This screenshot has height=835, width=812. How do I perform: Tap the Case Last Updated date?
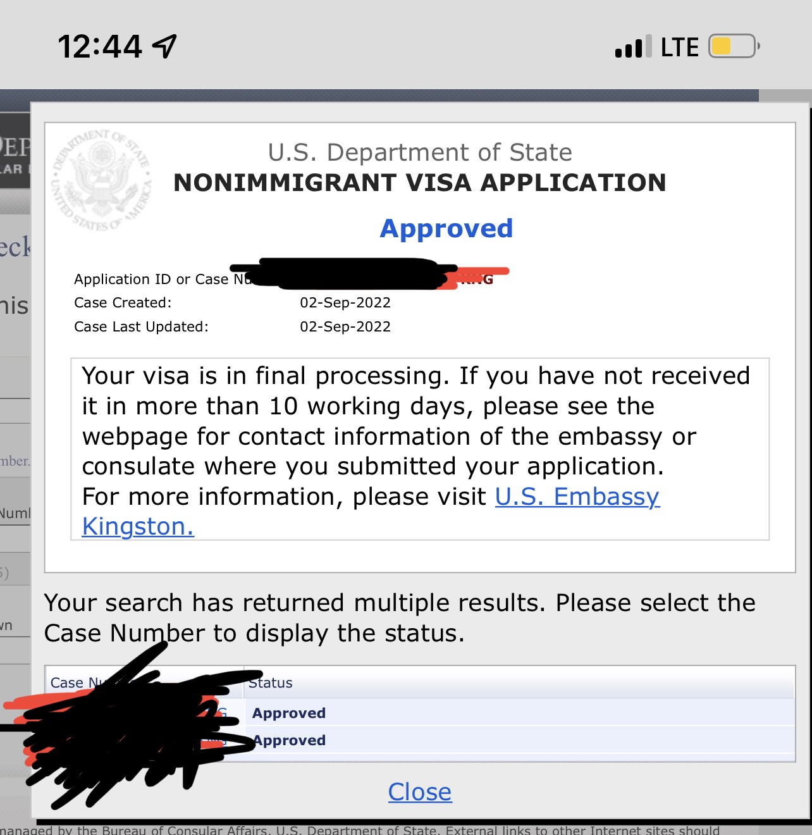(x=345, y=326)
